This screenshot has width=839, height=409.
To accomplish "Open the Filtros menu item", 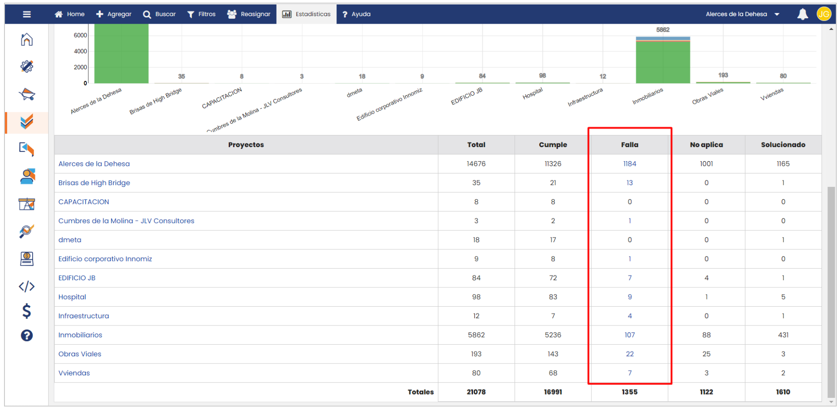I will tap(201, 14).
